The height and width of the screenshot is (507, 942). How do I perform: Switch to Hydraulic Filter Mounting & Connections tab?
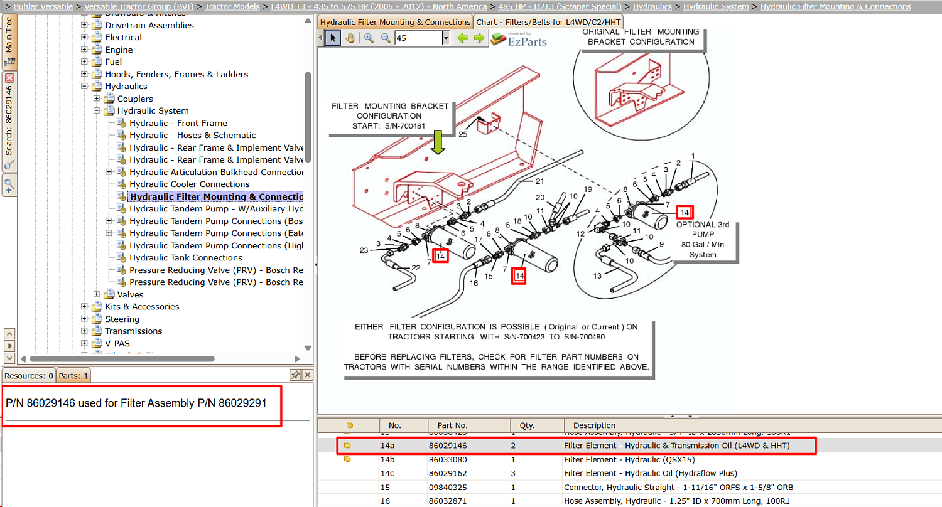[395, 22]
